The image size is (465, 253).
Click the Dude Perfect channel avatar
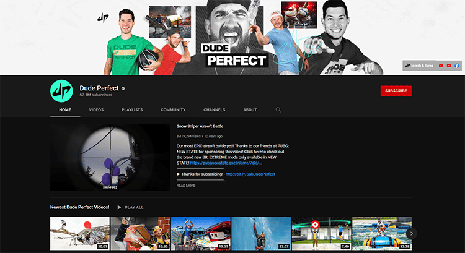coord(61,91)
